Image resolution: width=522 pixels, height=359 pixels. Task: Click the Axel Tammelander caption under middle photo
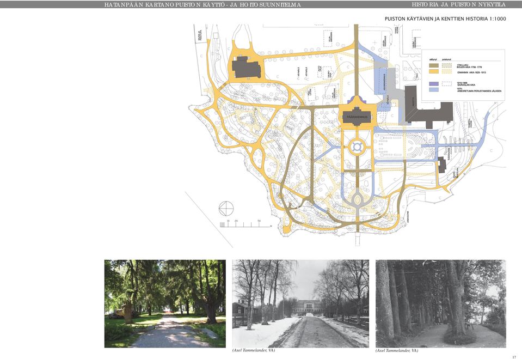pos(254,350)
